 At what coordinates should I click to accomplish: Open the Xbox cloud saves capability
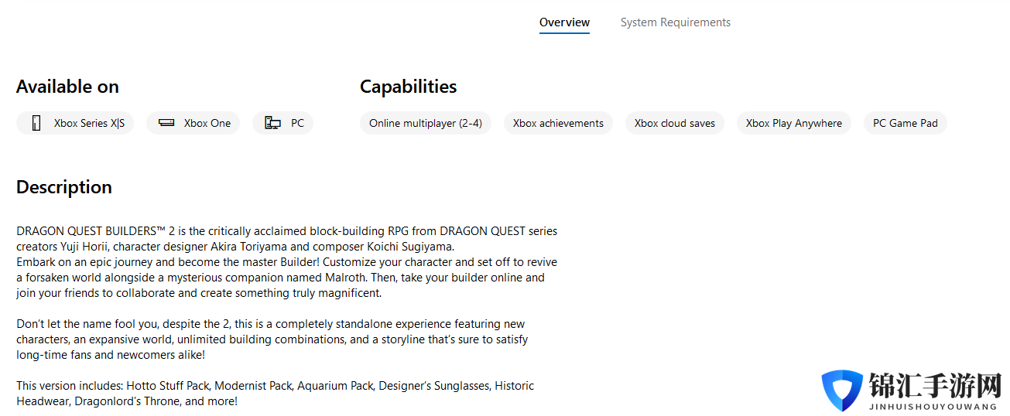pos(675,123)
